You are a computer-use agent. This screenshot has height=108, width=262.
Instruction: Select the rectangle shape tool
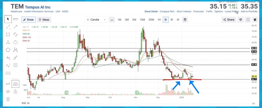pos(8,35)
